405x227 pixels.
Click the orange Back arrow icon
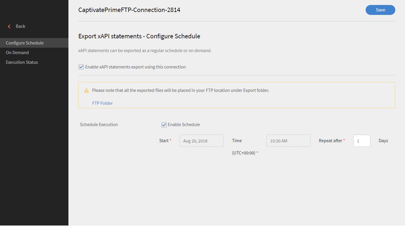click(9, 26)
